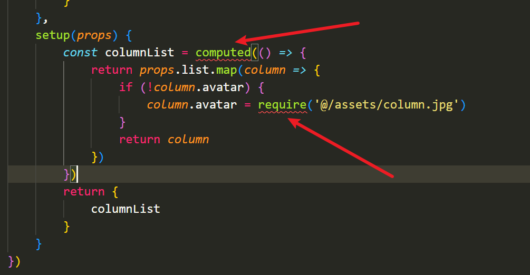The image size is (530, 275).
Task: Click the '@/assets/column.jpg' string literal
Action: click(x=387, y=105)
